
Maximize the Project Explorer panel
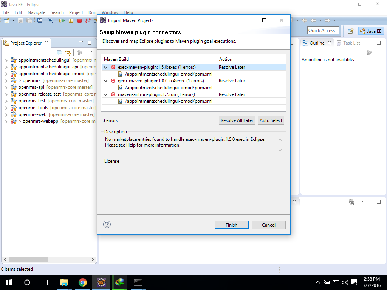click(90, 43)
